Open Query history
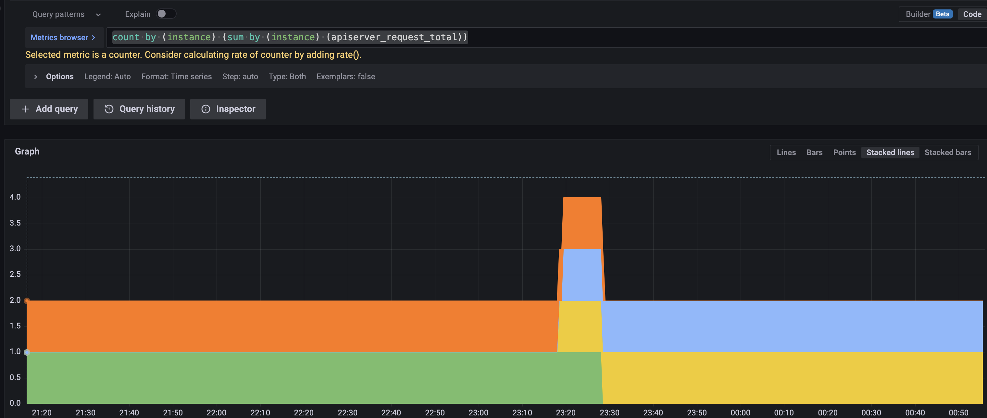 (x=139, y=109)
